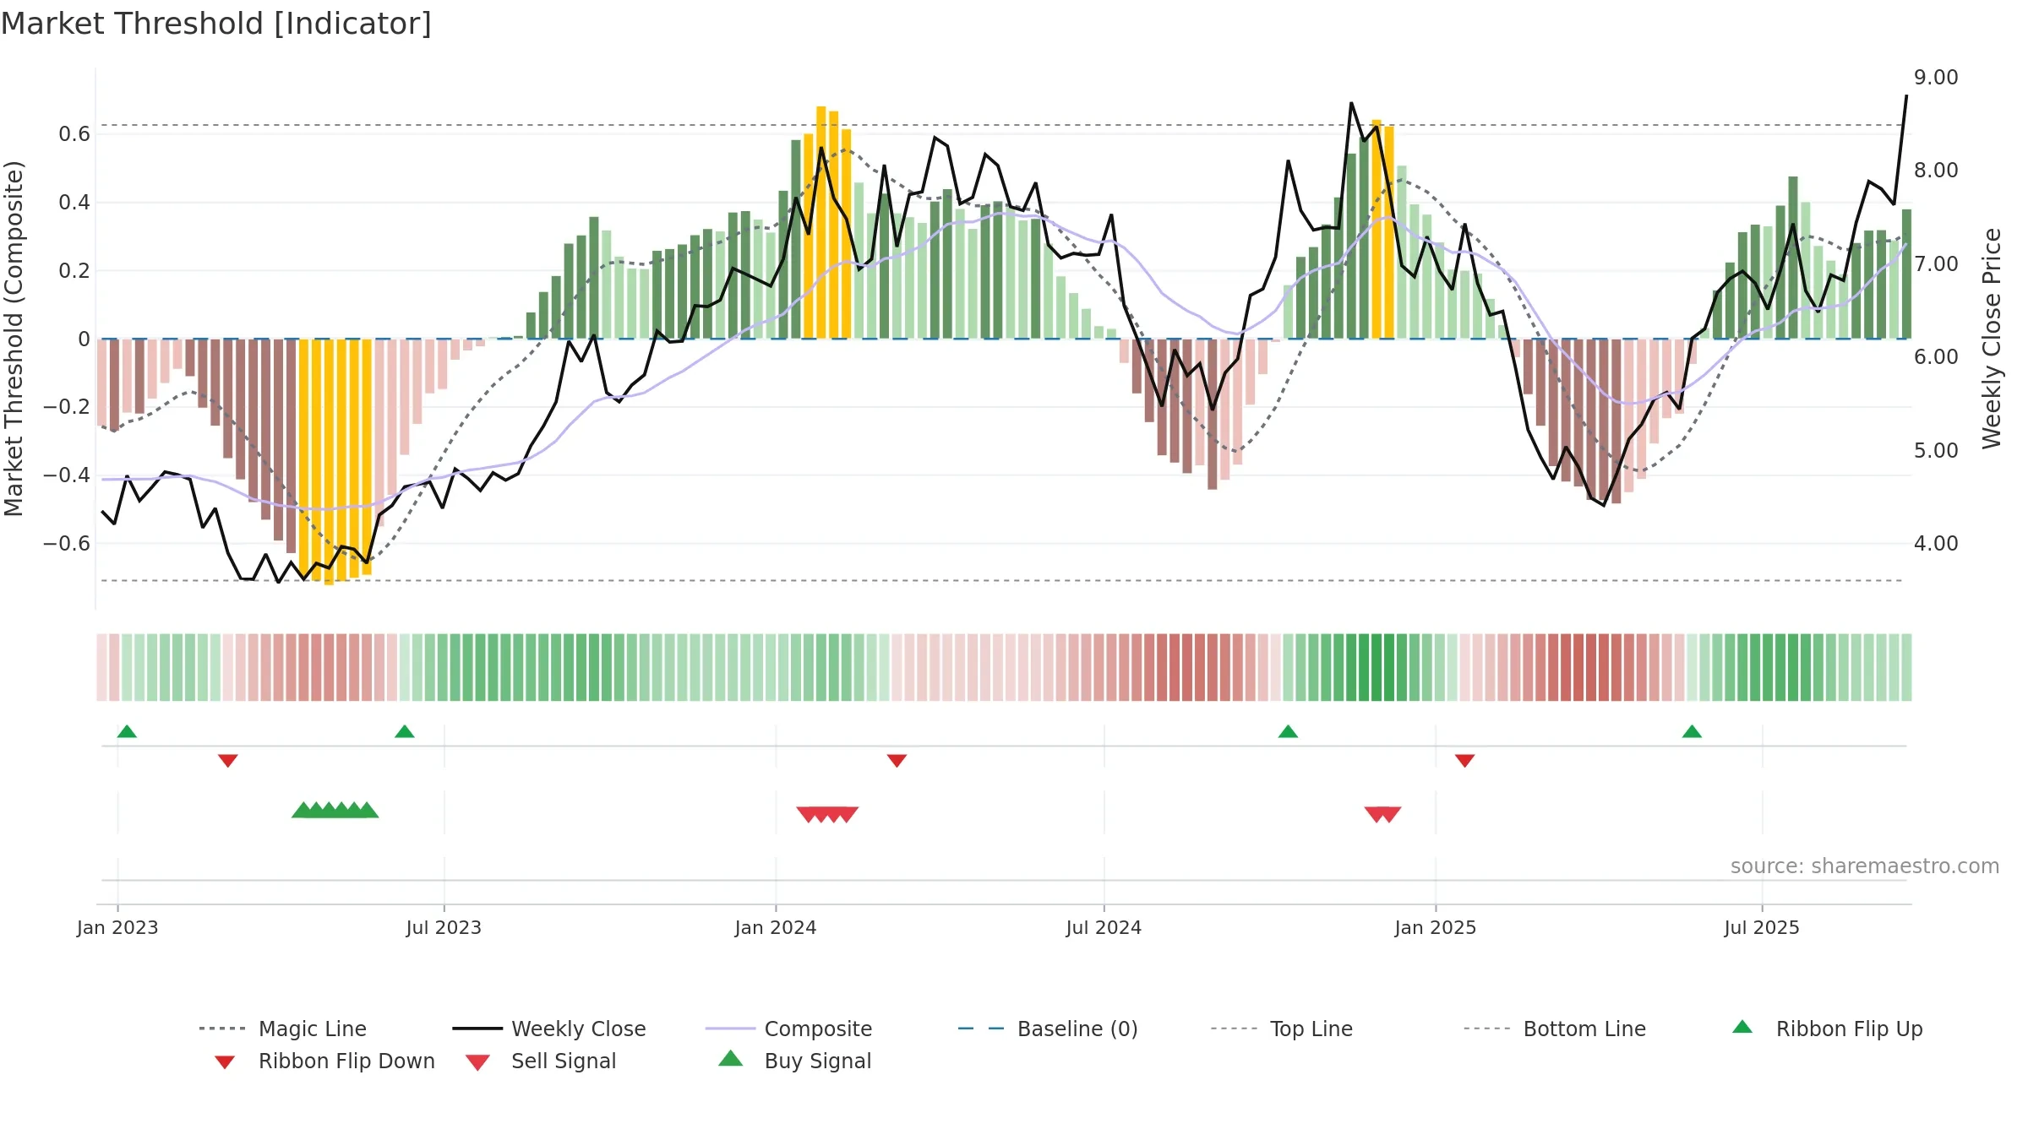
Task: Click the Jan 2023 x-axis label
Action: [x=117, y=927]
